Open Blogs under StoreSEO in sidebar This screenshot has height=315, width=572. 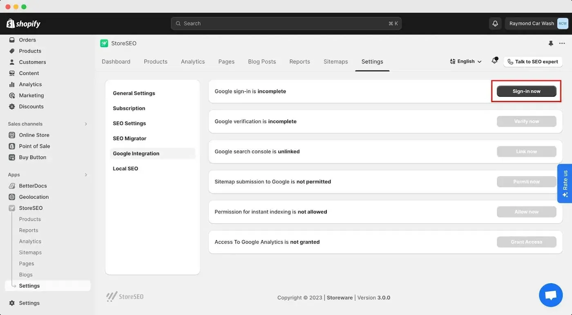[26, 275]
